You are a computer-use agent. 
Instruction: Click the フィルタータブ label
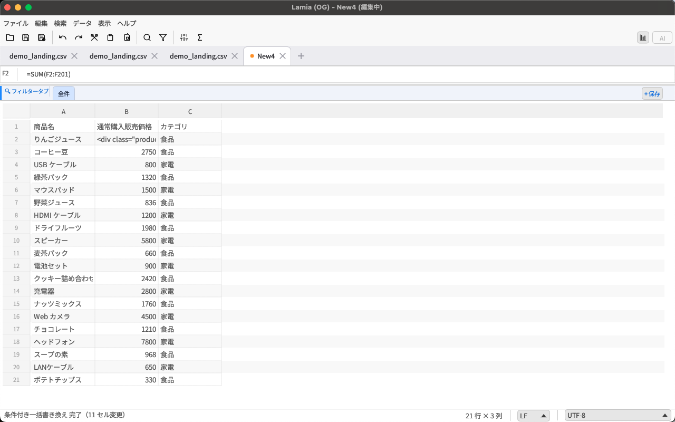point(26,92)
